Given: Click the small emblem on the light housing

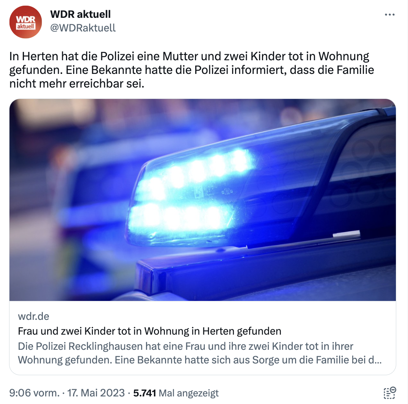Looking at the screenshot, I should pyautogui.click(x=199, y=192).
